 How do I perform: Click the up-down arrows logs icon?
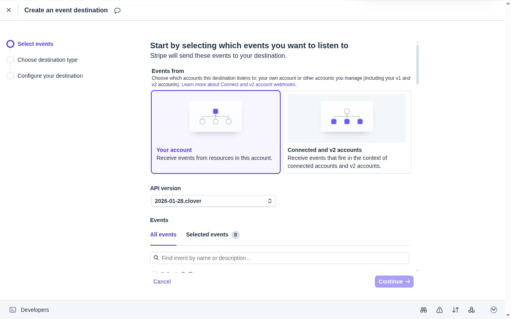point(456,310)
